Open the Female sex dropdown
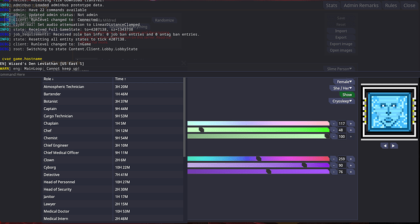Screen dimensions: 420x224 tap(344, 82)
